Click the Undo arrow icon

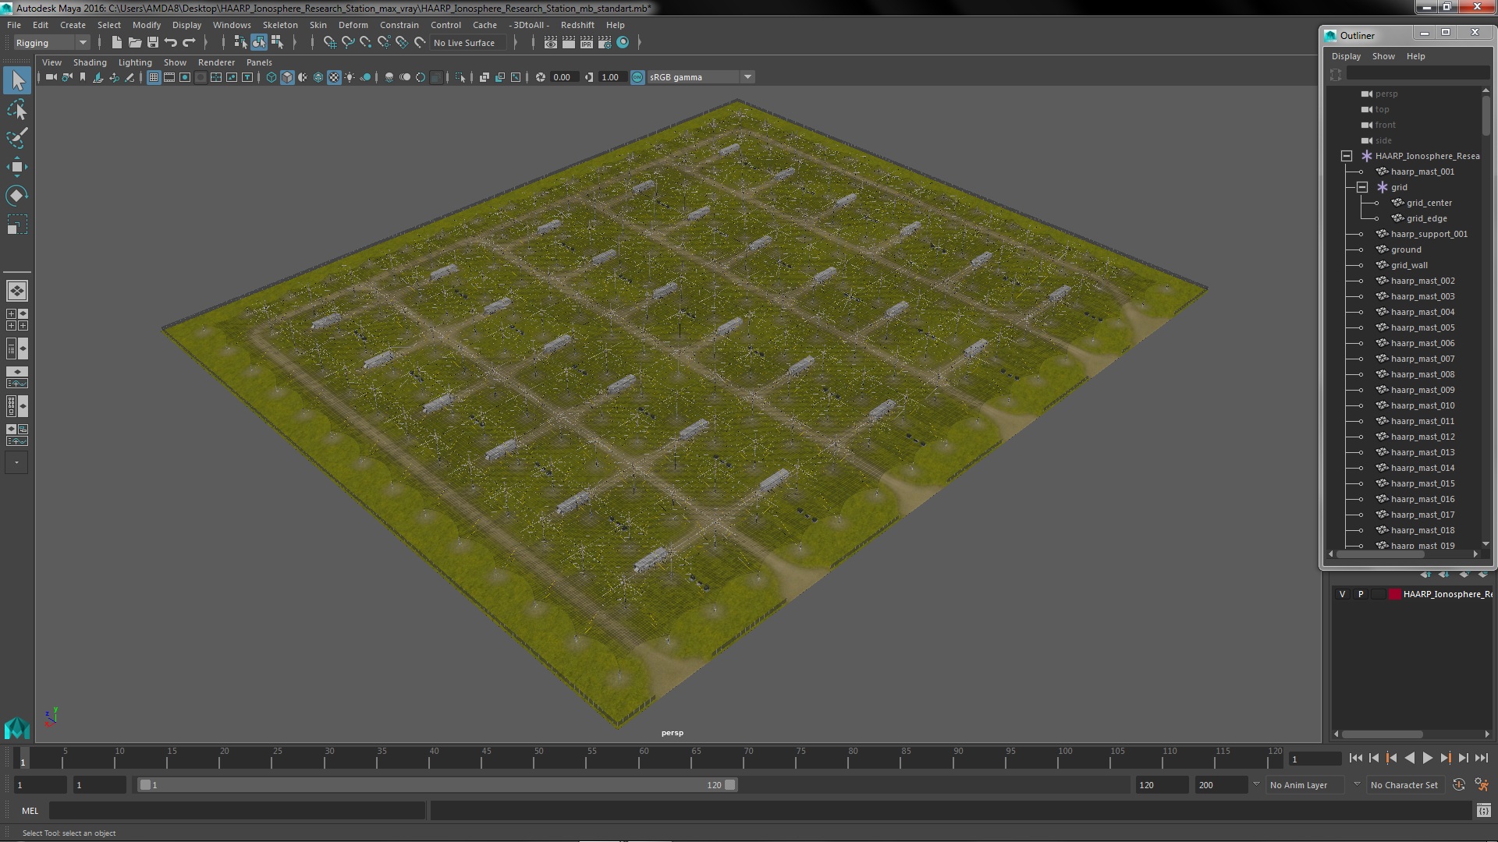pyautogui.click(x=171, y=43)
